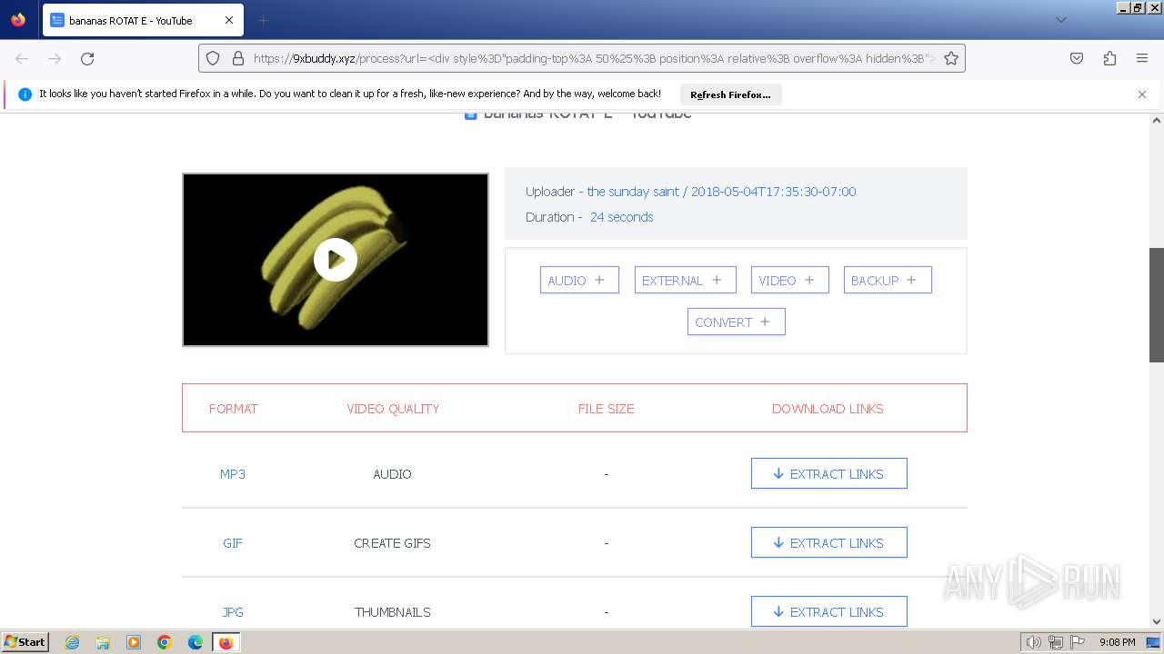Click the shield tracking protection icon
Viewport: 1164px width, 654px height.
coord(213,58)
